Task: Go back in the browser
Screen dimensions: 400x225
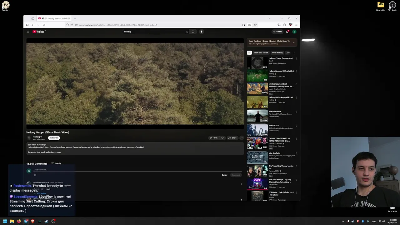Action: 32,25
